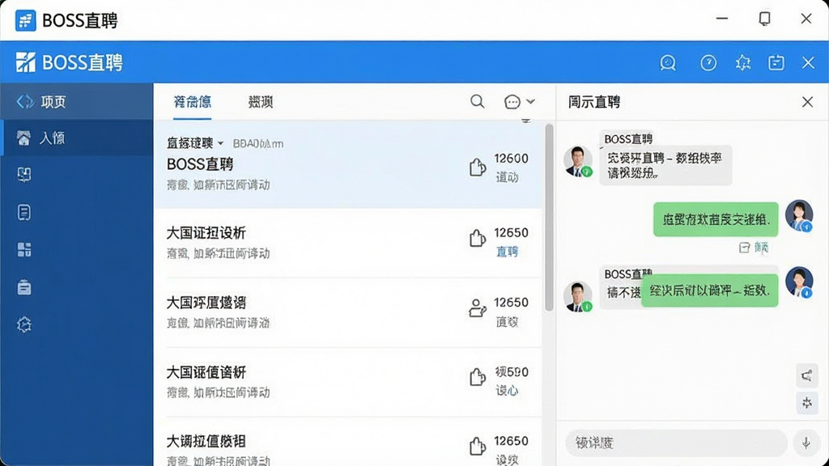The image size is (829, 466).
Task: Click the search magnifier icon in list header
Action: tap(477, 101)
